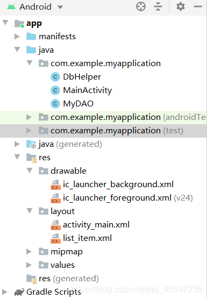Select ic_launcher_foreground.xml (v24) file name

(128, 198)
